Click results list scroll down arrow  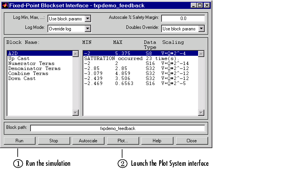pos(201,112)
